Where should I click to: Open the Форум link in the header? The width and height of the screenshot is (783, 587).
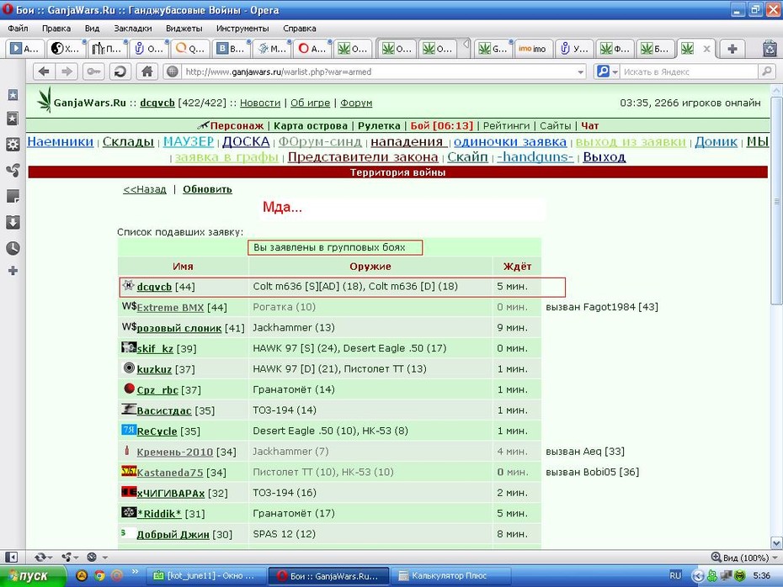click(356, 103)
